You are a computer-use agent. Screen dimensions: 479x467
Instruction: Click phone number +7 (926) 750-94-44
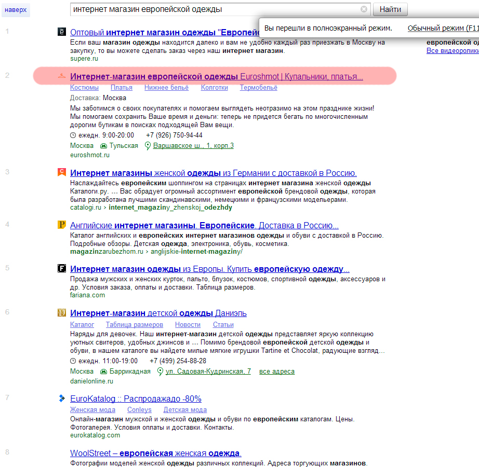pos(174,135)
